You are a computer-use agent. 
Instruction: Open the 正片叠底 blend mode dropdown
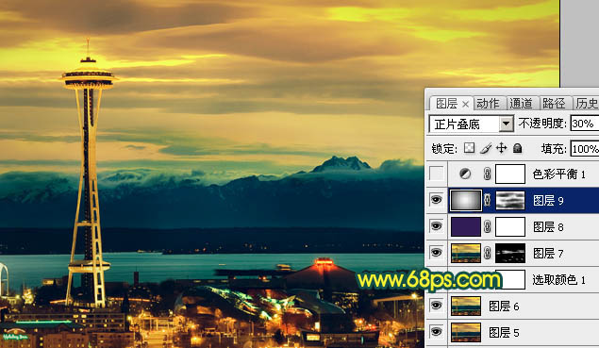471,124
